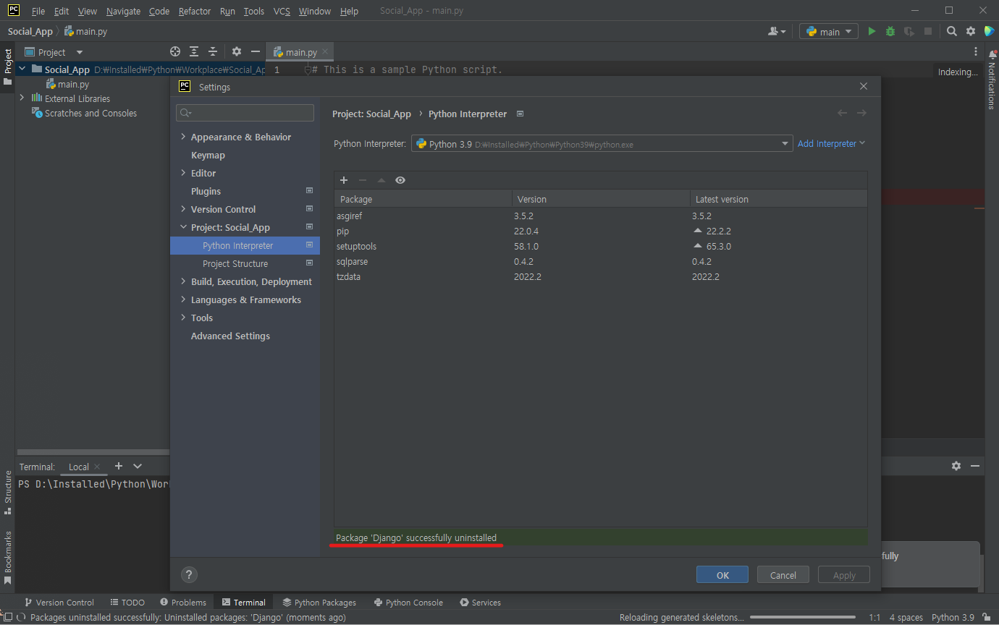999x625 pixels.
Task: Open Version Control tool window tab
Action: [59, 602]
